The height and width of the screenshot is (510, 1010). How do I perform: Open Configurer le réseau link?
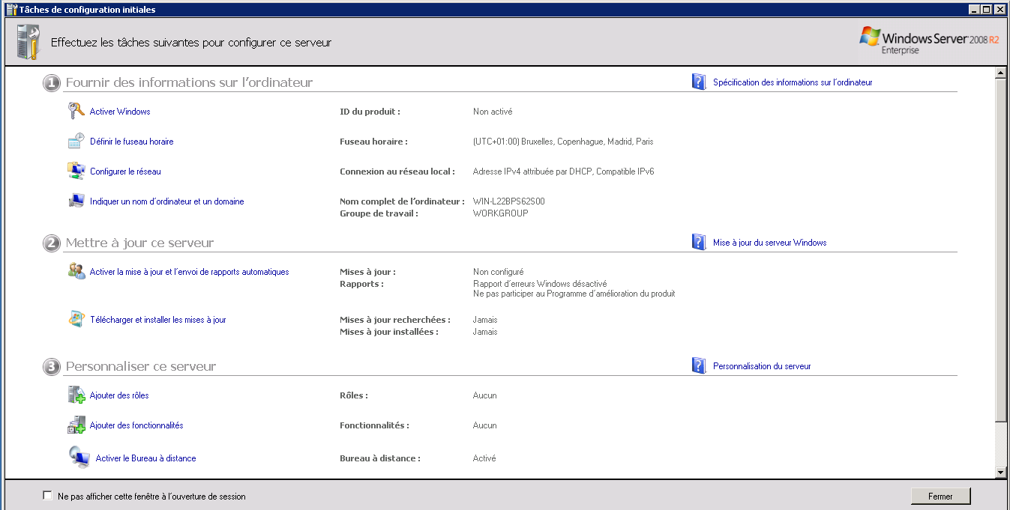(125, 171)
